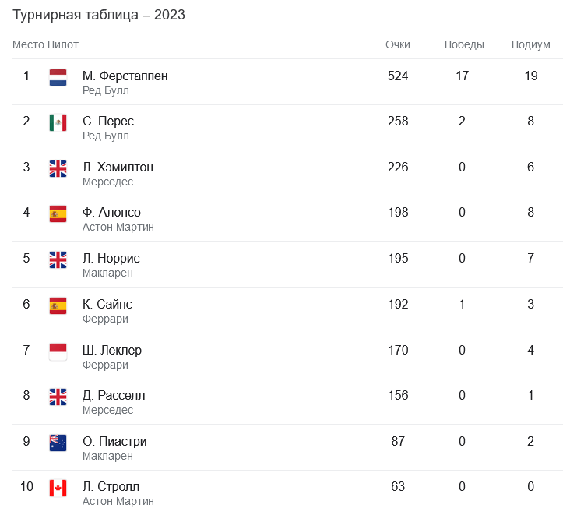The image size is (563, 515).
Task: Click the UK flag beside Расселл
Action: (58, 397)
